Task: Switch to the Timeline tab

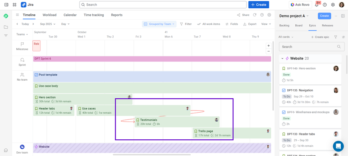Action: (29, 15)
